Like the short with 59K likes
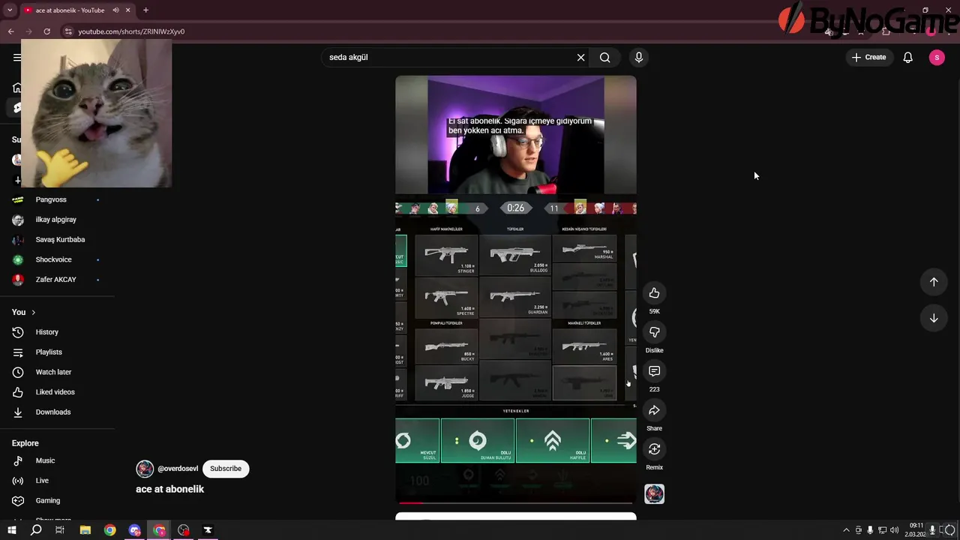 (654, 293)
